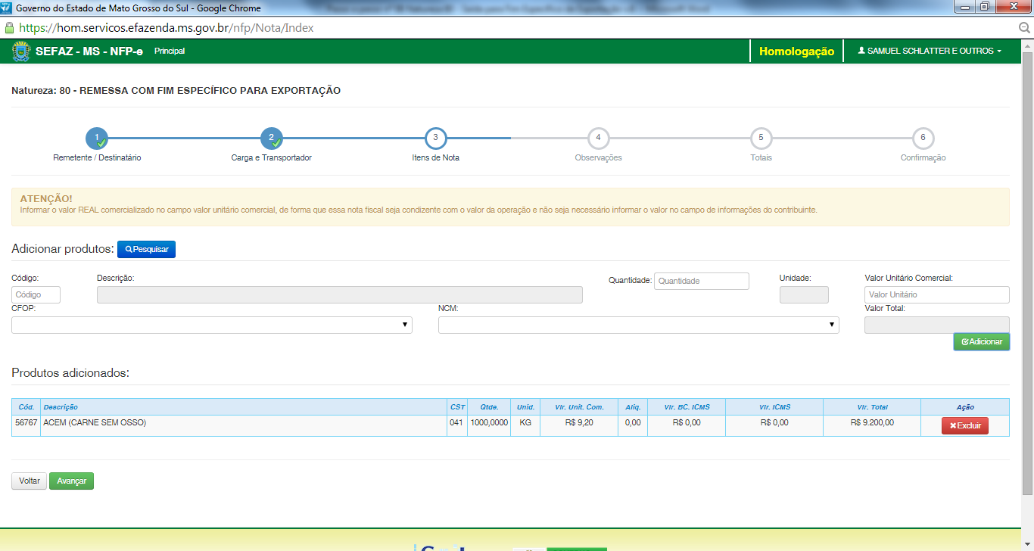
Task: Select step 3 Itens de Nota
Action: coord(435,139)
